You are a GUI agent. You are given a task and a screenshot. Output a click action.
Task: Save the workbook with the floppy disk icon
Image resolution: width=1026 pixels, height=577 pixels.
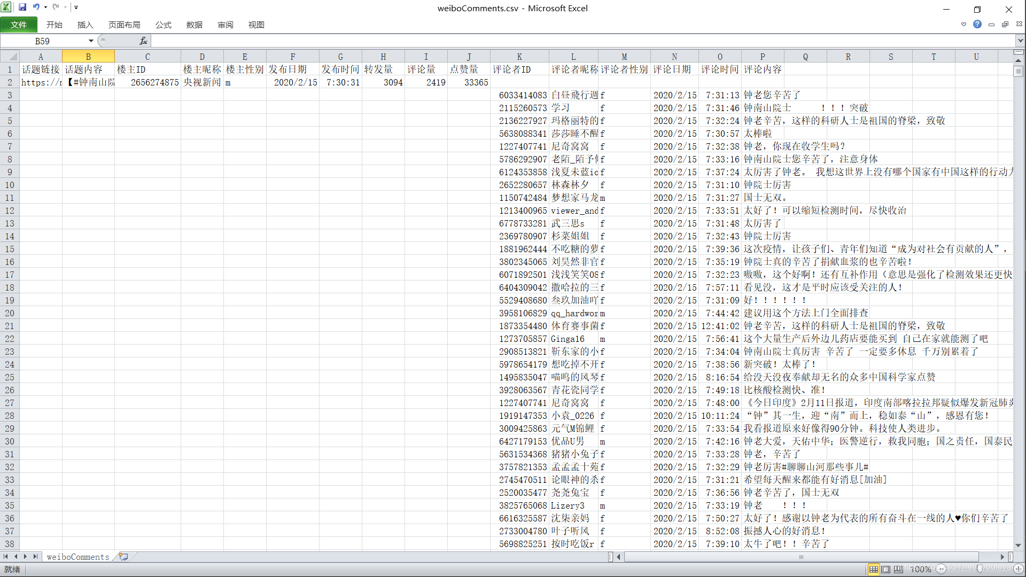22,7
